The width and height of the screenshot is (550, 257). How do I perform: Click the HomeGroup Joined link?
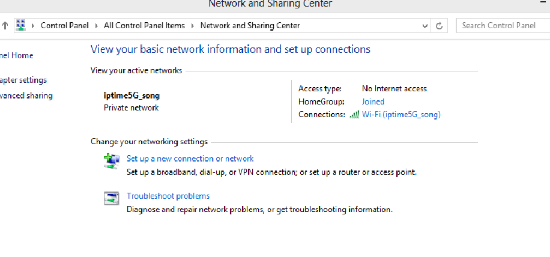tap(373, 101)
